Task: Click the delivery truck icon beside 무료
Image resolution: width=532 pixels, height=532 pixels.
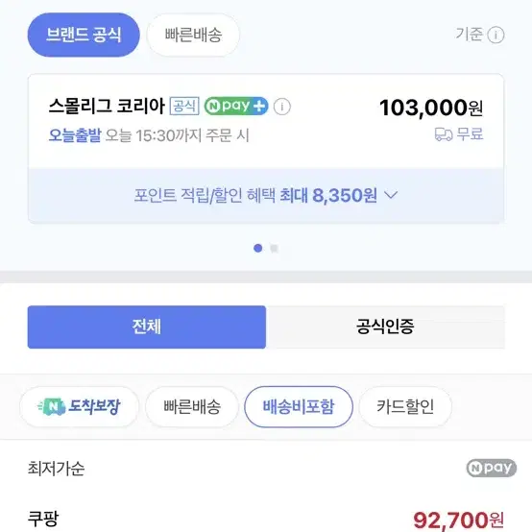Action: 444,134
